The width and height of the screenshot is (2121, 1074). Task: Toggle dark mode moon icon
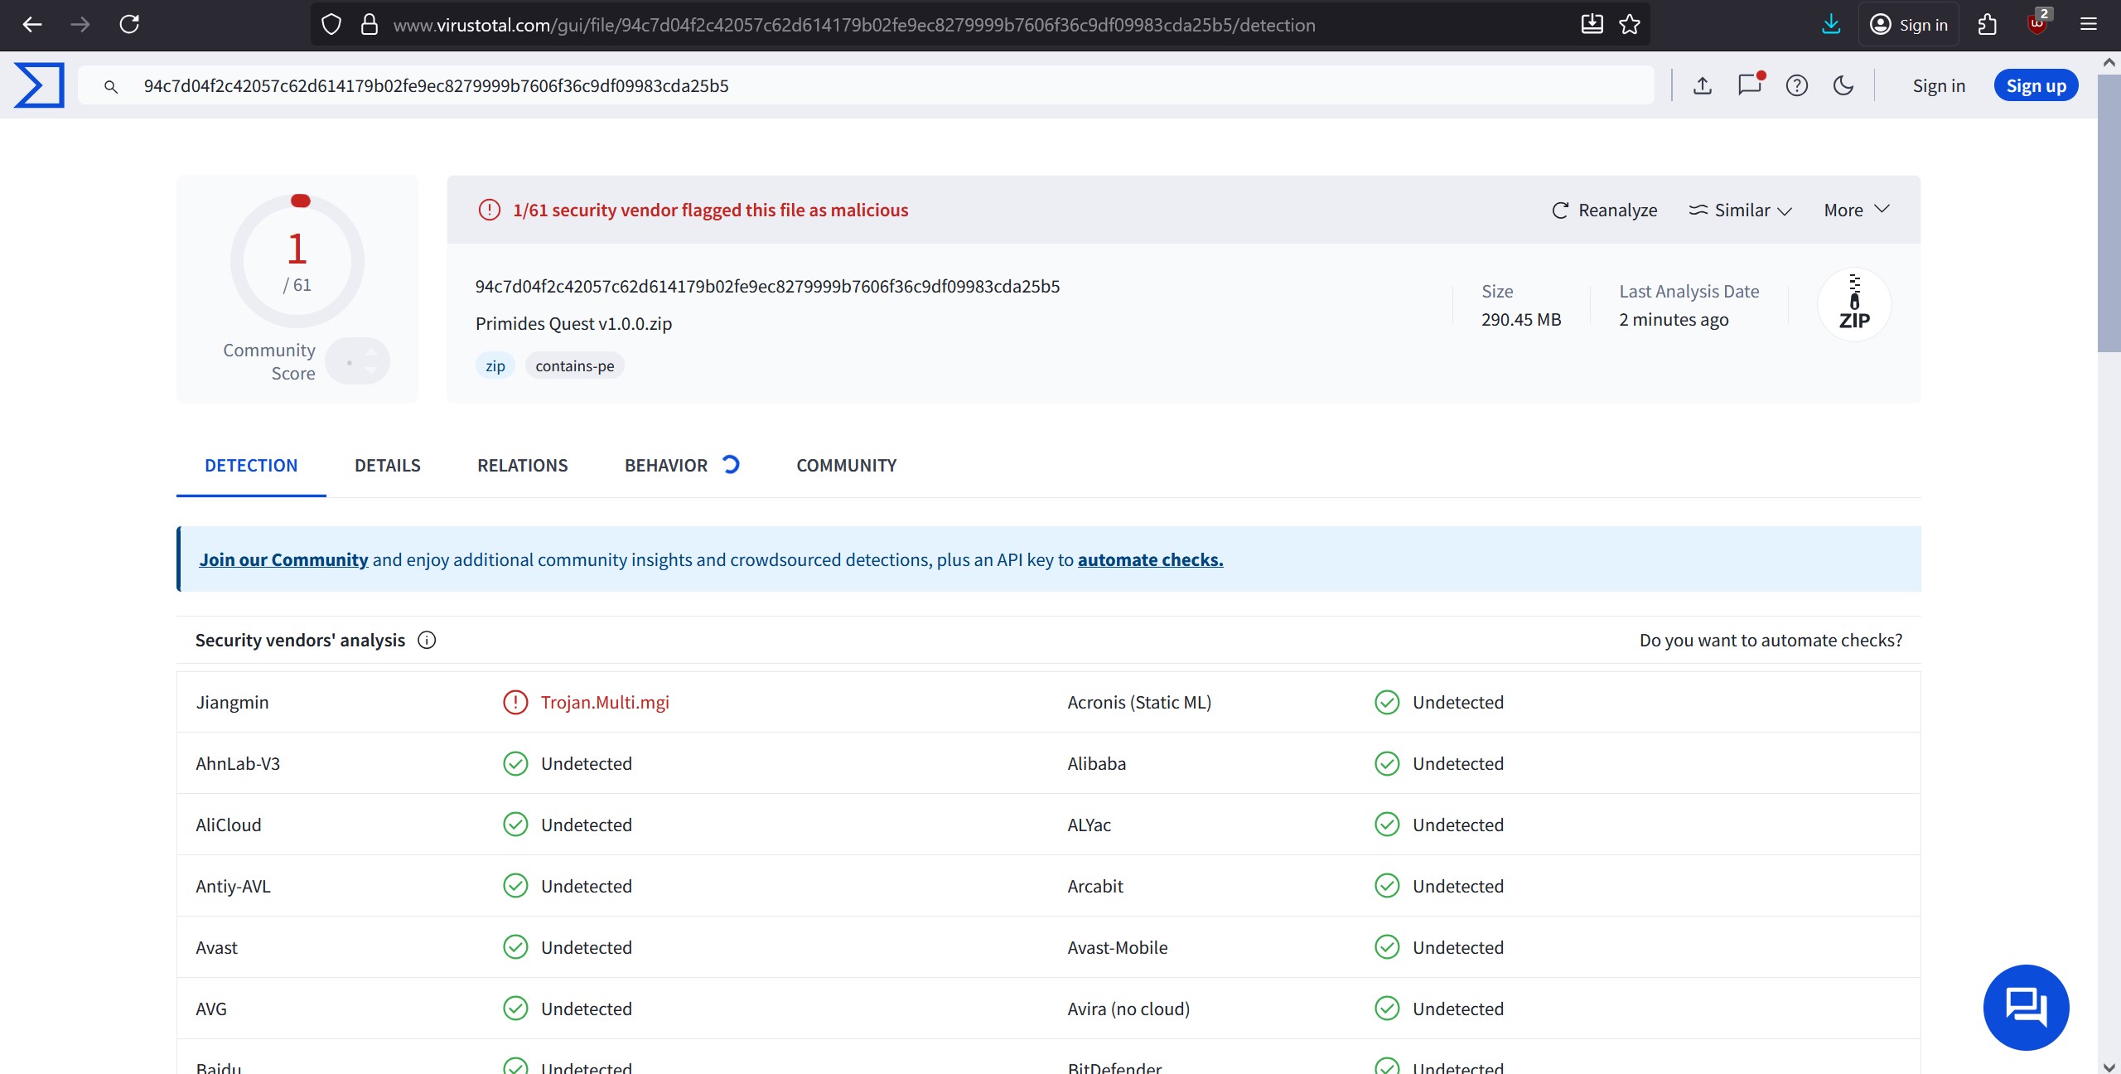pyautogui.click(x=1843, y=85)
